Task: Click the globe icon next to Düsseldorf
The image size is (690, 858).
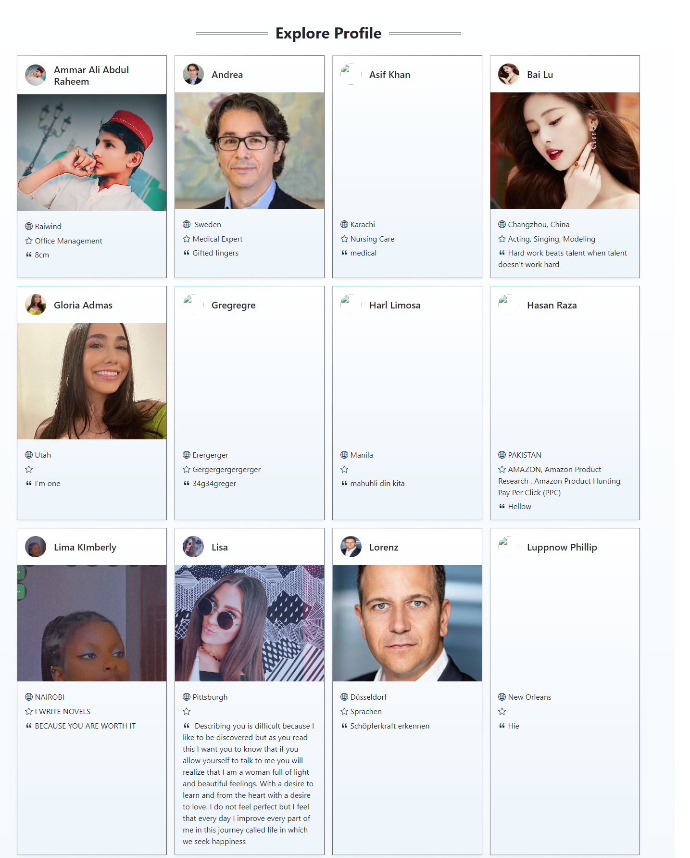Action: pos(344,697)
